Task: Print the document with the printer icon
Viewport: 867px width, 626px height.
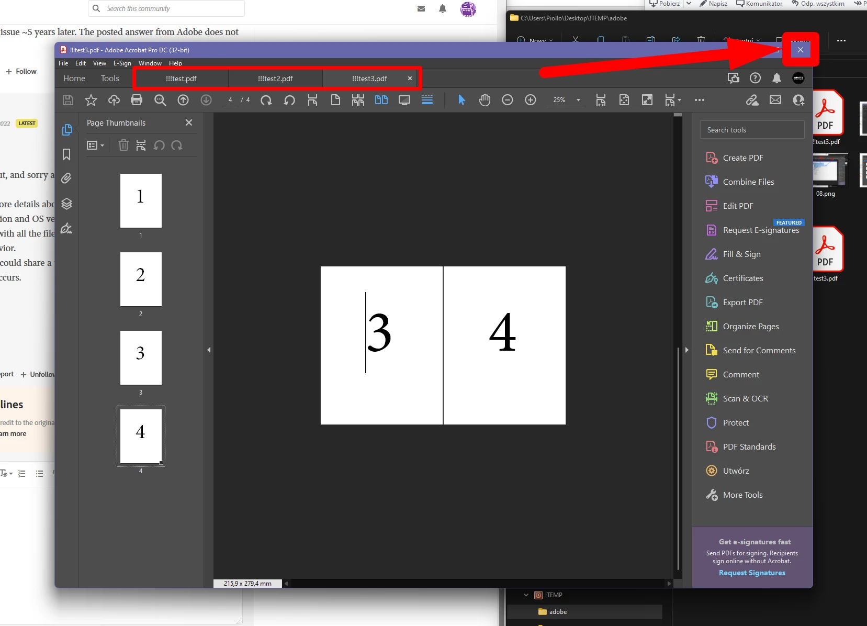Action: point(137,100)
